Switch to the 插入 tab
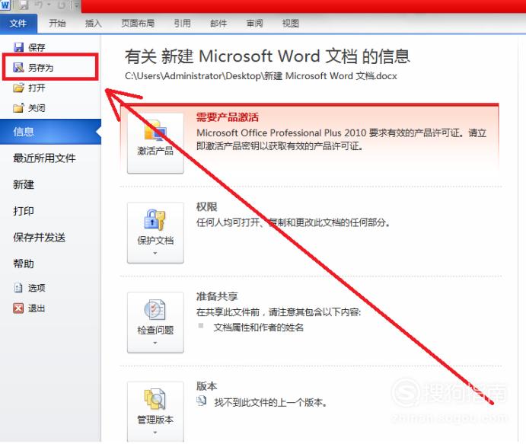Viewport: 526px width, 444px height. (94, 24)
